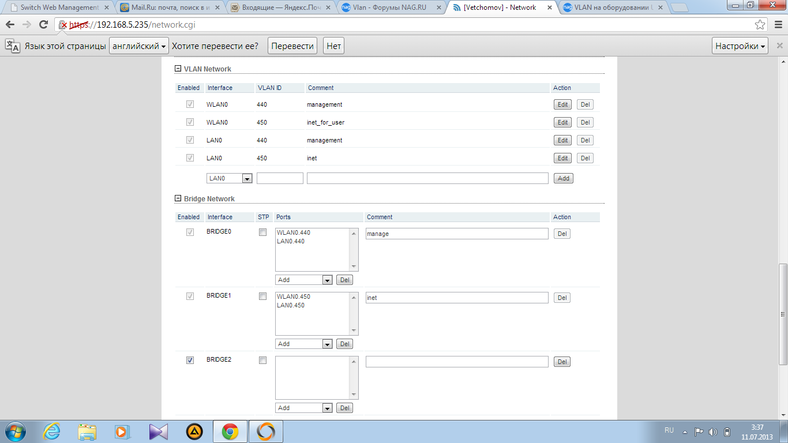
Task: Click the Windows Start button
Action: (x=14, y=431)
